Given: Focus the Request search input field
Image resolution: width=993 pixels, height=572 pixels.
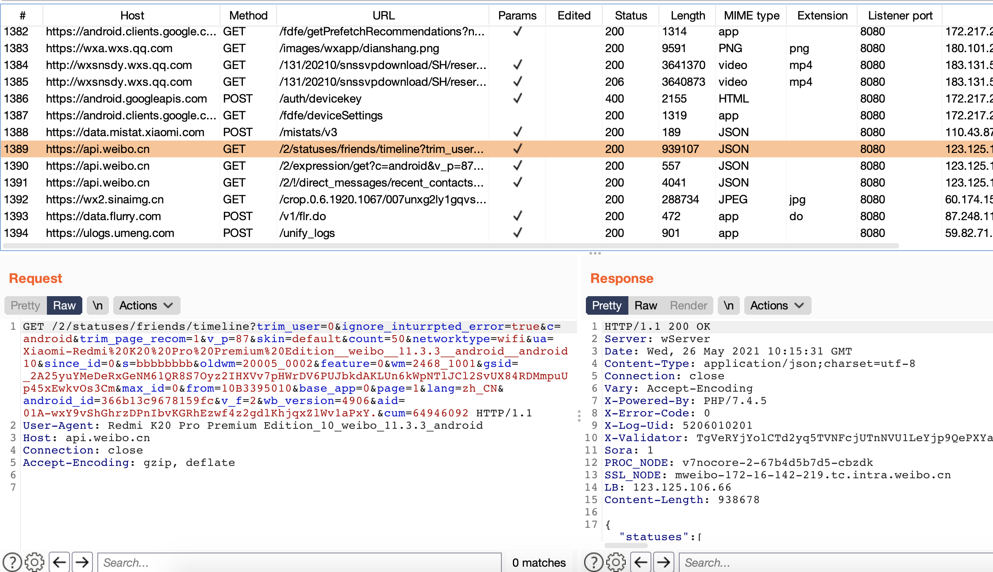Looking at the screenshot, I should (299, 562).
